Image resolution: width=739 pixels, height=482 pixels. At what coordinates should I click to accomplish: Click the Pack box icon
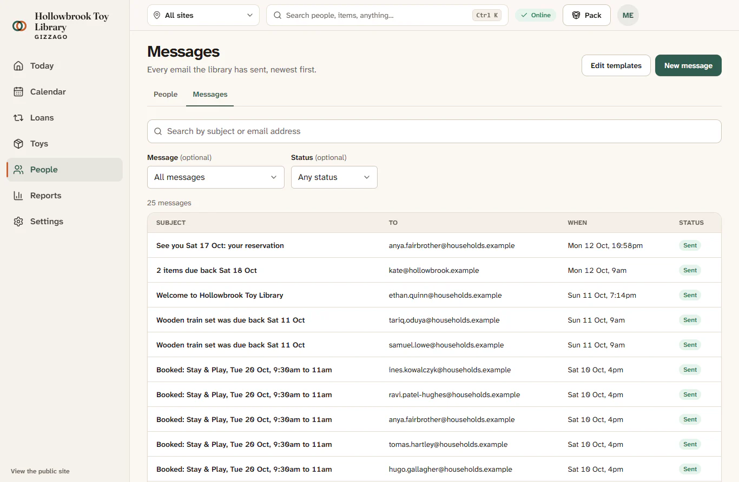click(x=576, y=15)
